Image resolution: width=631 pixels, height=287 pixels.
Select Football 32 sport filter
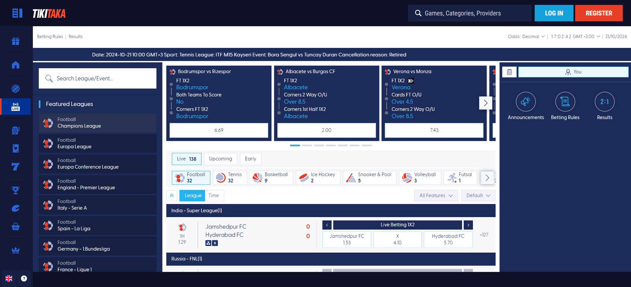tap(191, 178)
